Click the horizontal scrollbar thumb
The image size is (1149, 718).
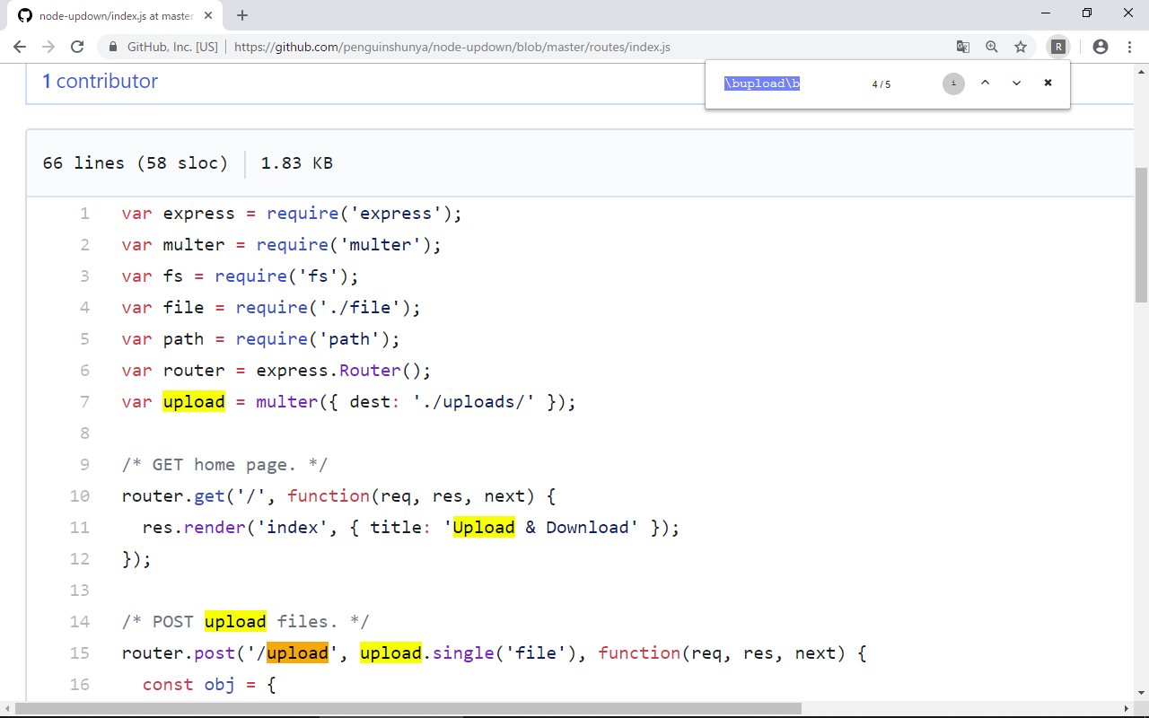[408, 709]
